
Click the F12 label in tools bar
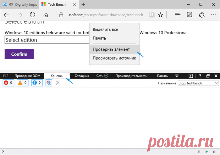pos(6,76)
